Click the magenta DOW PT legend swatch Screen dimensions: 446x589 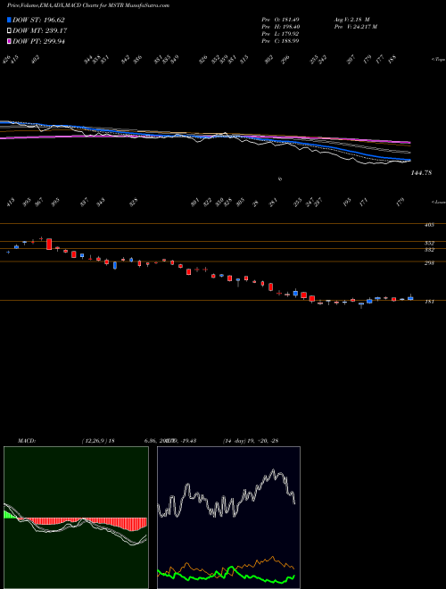(9, 41)
